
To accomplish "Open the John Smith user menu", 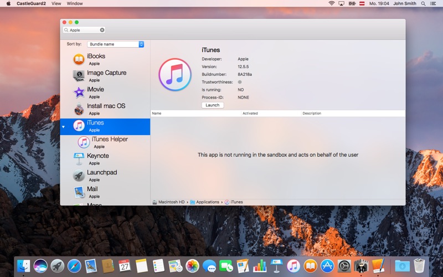I will (405, 3).
